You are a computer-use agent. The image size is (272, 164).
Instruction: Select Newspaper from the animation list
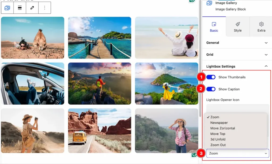pyautogui.click(x=219, y=123)
